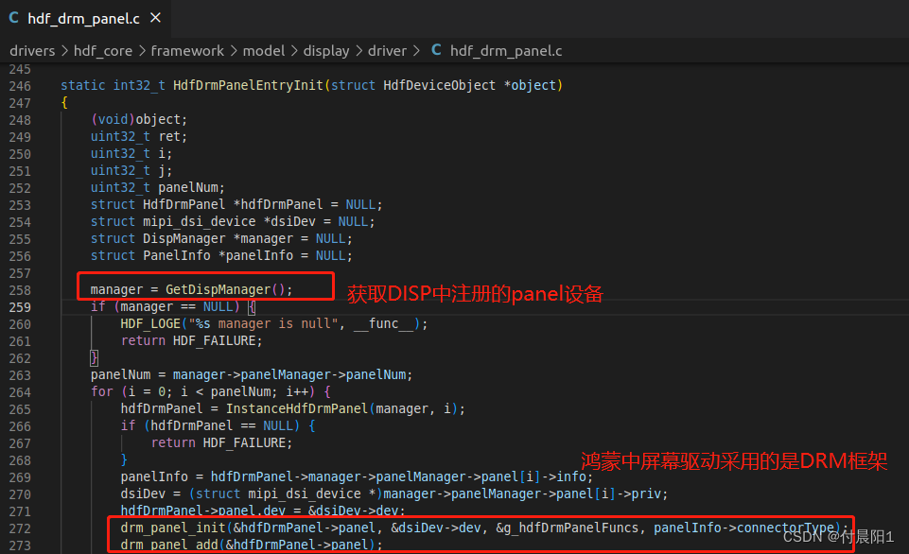Click drm_panel_init on line 272
This screenshot has width=909, height=554.
tap(173, 528)
